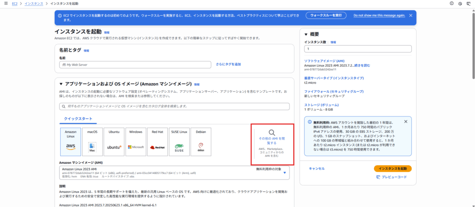Click the search icon in AMI catalog search
Image resolution: width=475 pixels, height=207 pixels.
point(64,106)
